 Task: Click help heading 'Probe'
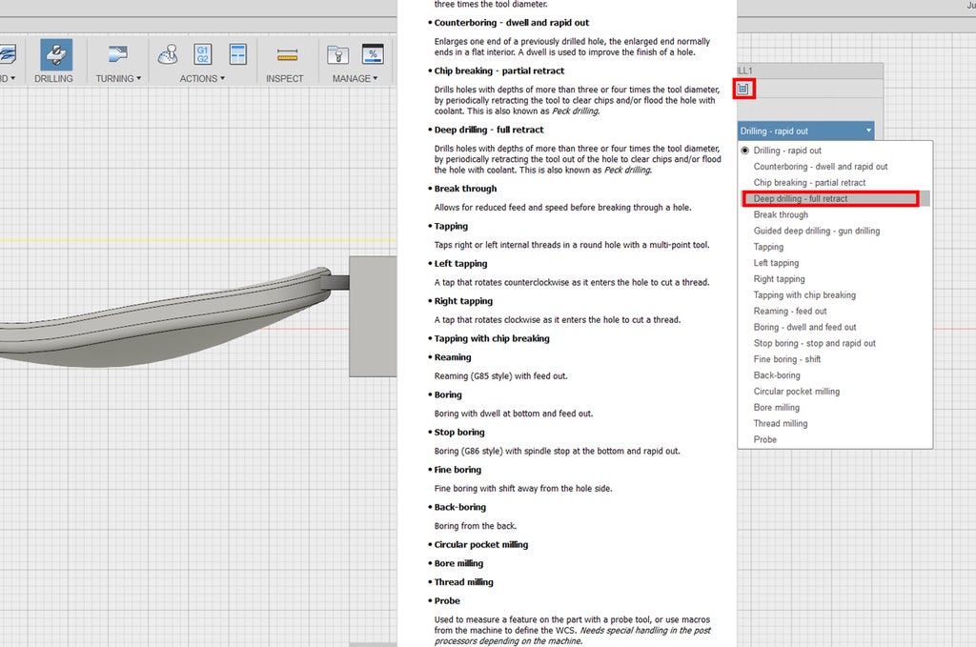pos(447,601)
